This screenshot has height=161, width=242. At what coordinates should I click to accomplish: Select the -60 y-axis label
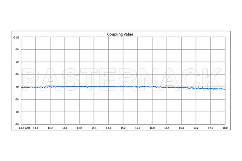[17, 112]
